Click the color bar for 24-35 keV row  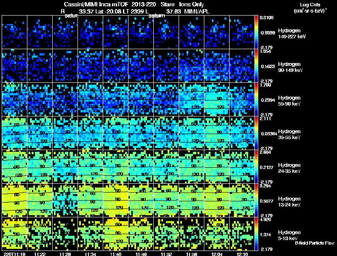coord(256,167)
